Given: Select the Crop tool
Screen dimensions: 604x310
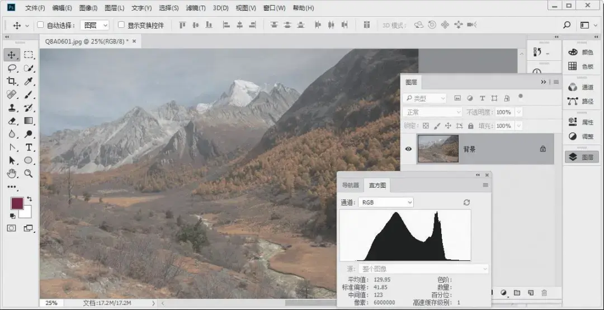Looking at the screenshot, I should click(x=11, y=81).
